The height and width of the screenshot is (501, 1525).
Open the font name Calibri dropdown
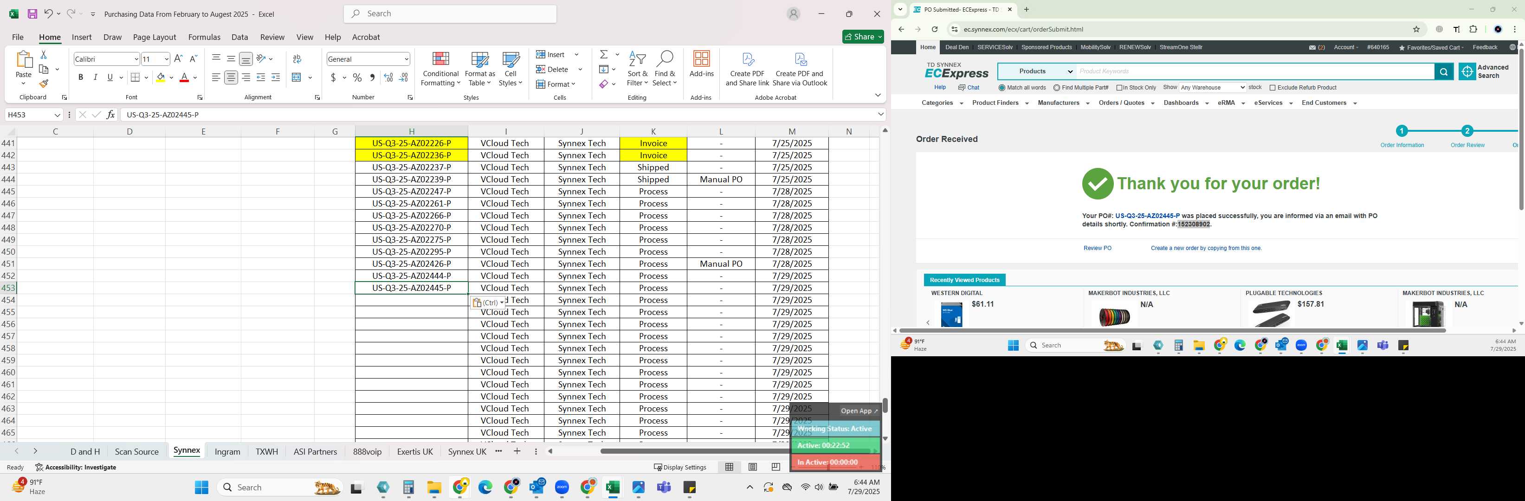[x=136, y=59]
